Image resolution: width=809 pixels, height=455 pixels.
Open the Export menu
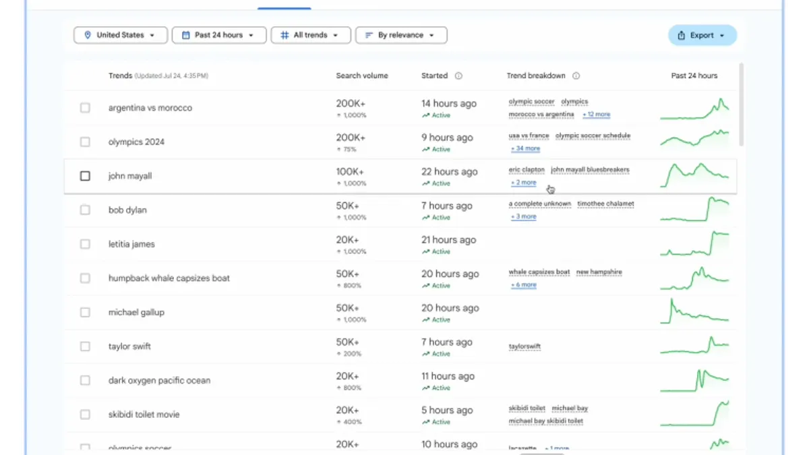tap(702, 35)
